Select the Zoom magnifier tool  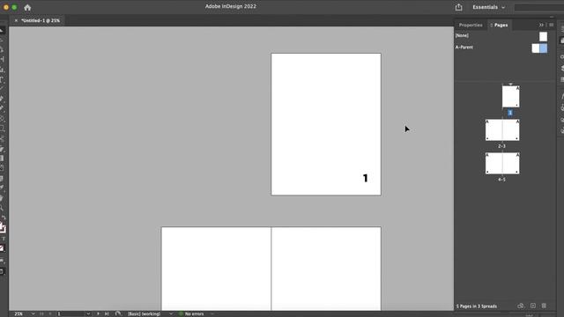pos(2,208)
